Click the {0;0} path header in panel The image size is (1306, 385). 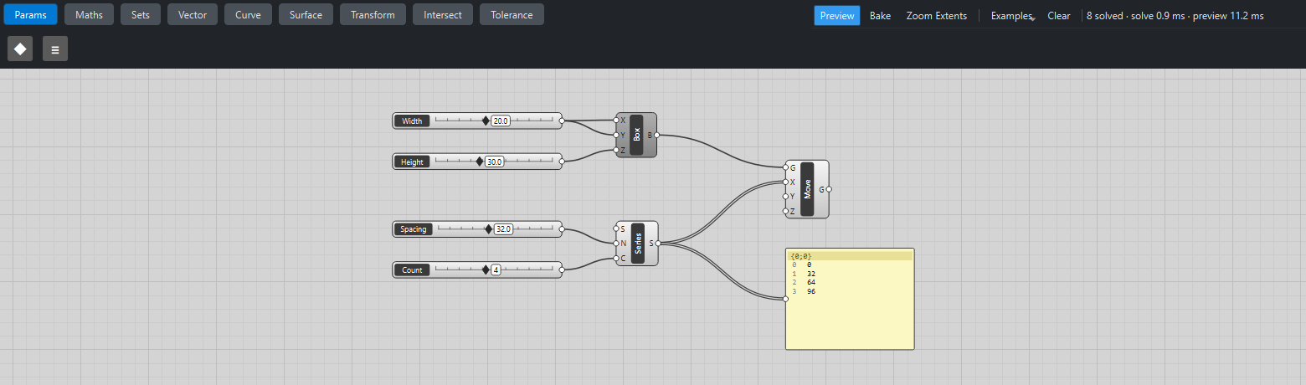[849, 255]
